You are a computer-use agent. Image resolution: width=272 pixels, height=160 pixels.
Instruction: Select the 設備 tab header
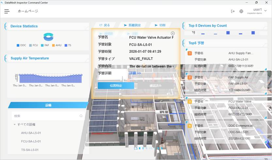(x=48, y=105)
